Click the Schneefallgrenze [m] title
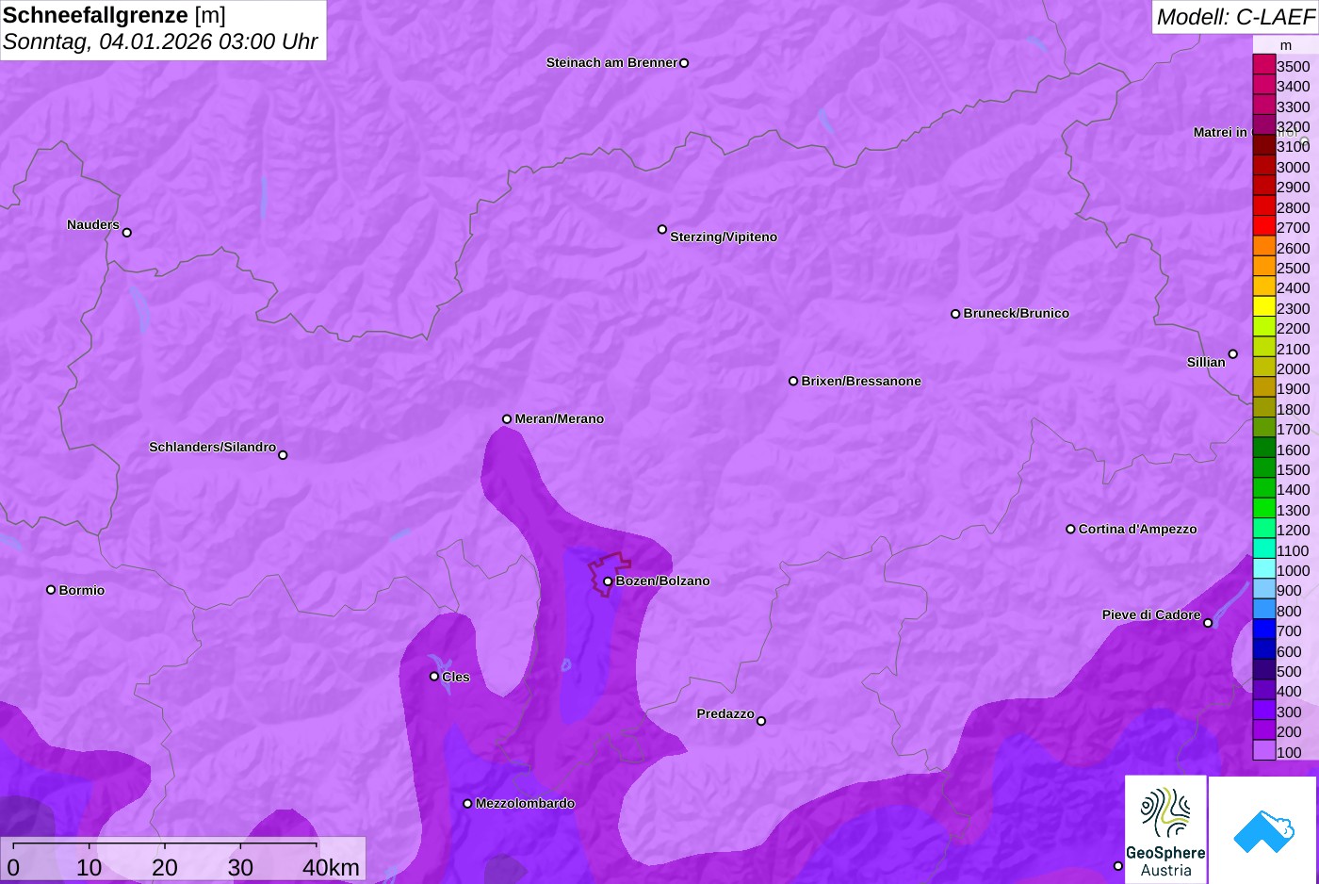 (x=114, y=15)
